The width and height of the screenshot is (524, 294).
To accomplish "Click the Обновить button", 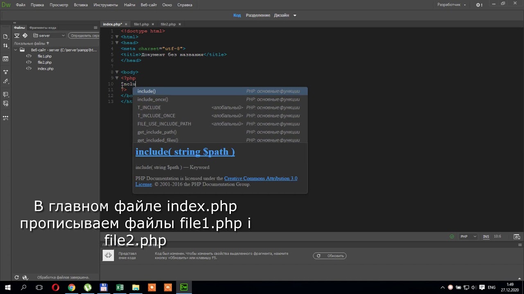I will 330,256.
